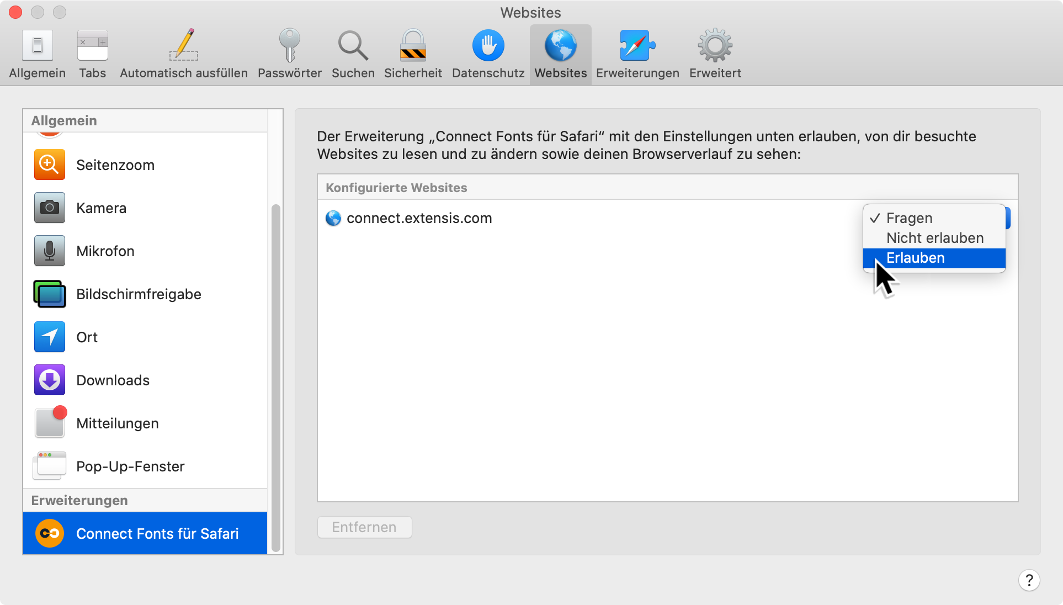This screenshot has height=605, width=1063.
Task: Select the Bildschirmfreigabe sidebar label
Action: 139,294
